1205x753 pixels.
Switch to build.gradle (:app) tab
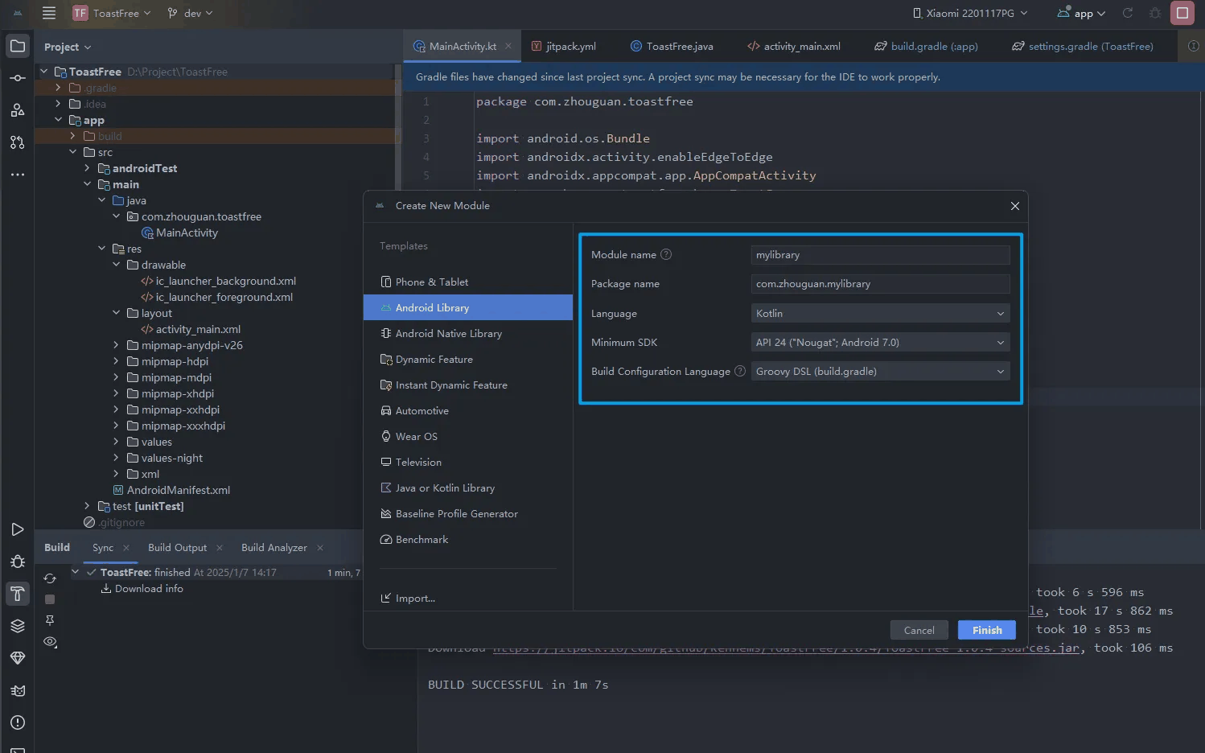pyautogui.click(x=926, y=46)
